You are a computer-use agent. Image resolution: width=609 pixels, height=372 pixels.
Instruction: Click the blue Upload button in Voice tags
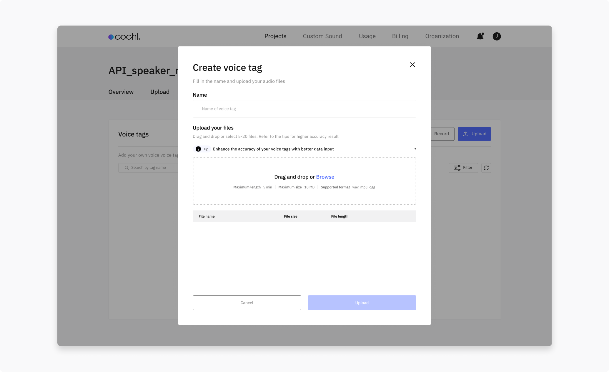[474, 134]
